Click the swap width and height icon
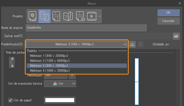This screenshot has height=106, width=184. 12,62
